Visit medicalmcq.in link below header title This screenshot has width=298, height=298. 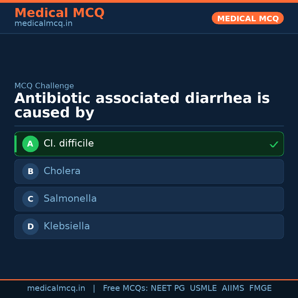click(43, 24)
